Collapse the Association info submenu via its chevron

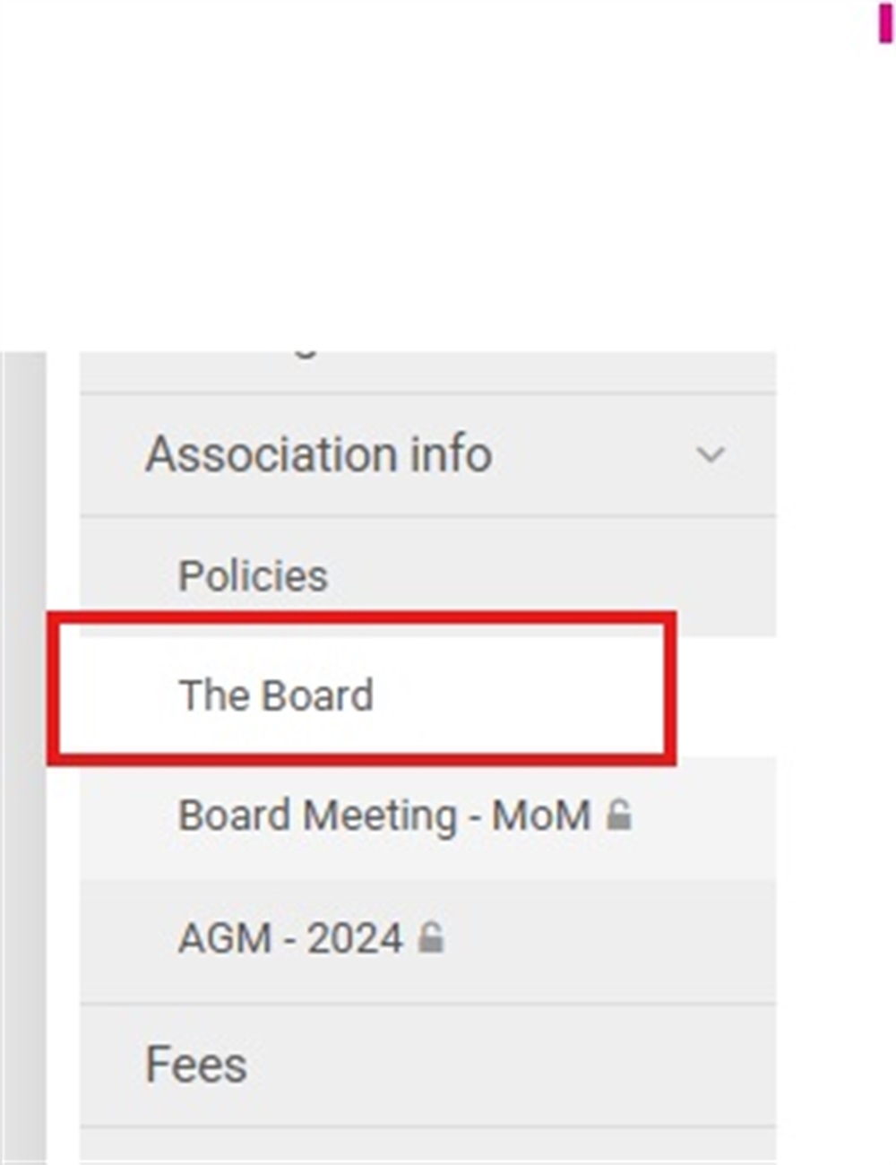[x=711, y=454]
